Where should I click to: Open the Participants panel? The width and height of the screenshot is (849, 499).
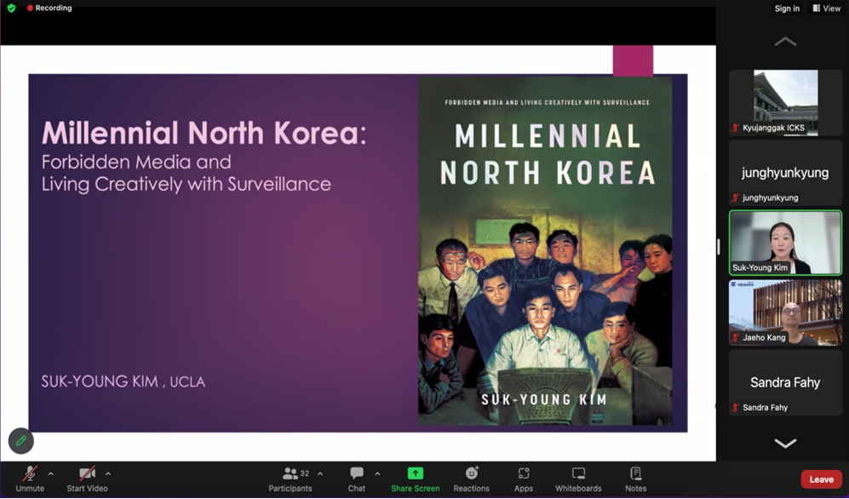(290, 479)
